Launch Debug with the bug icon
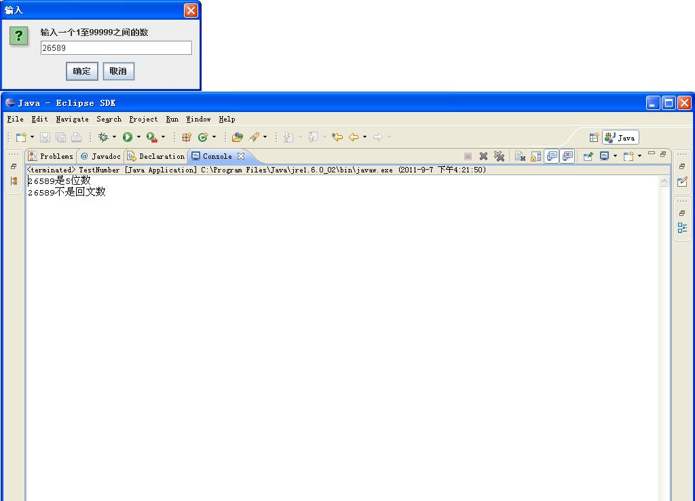This screenshot has height=501, width=695. 103,137
